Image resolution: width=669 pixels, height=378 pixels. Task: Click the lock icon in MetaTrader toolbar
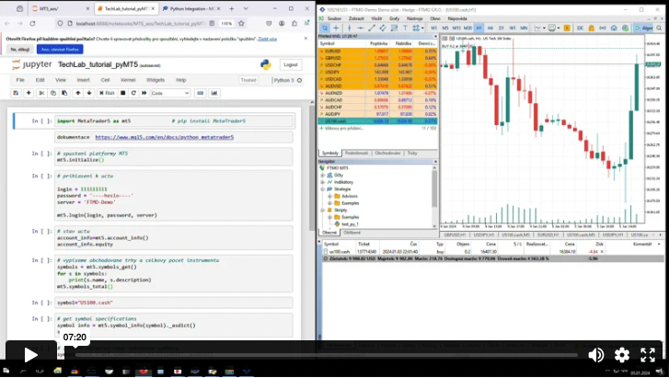pos(592,28)
